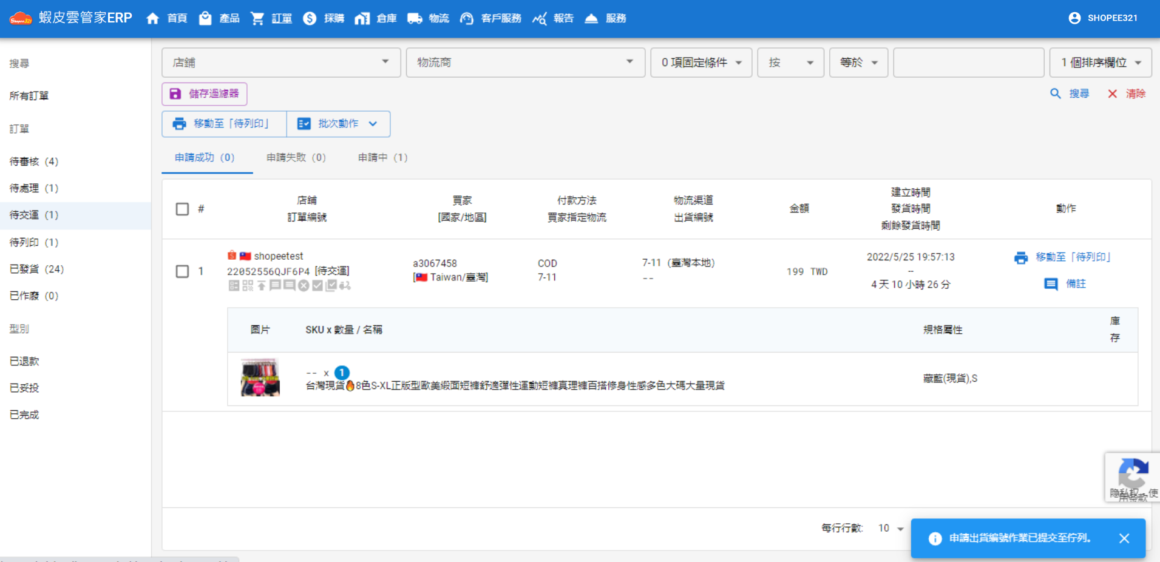Click the Taiwan flag beside shopeetest
Image resolution: width=1160 pixels, height=562 pixels.
pos(245,256)
